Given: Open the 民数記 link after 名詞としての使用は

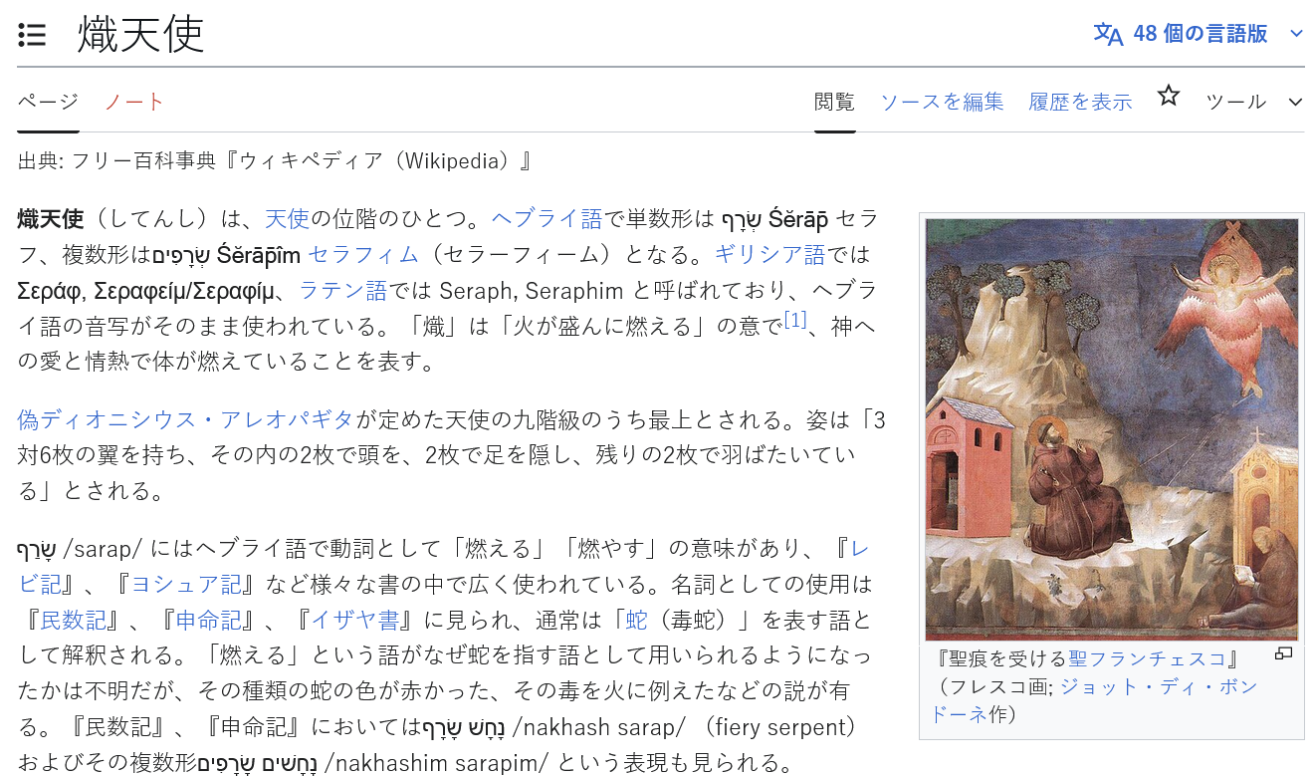Looking at the screenshot, I should tap(73, 620).
